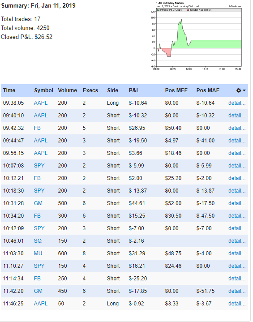Select the 'Summary: Fri, Jan 11, 2019' heading
Image resolution: width=253 pixels, height=322 pixels.
(38, 5)
